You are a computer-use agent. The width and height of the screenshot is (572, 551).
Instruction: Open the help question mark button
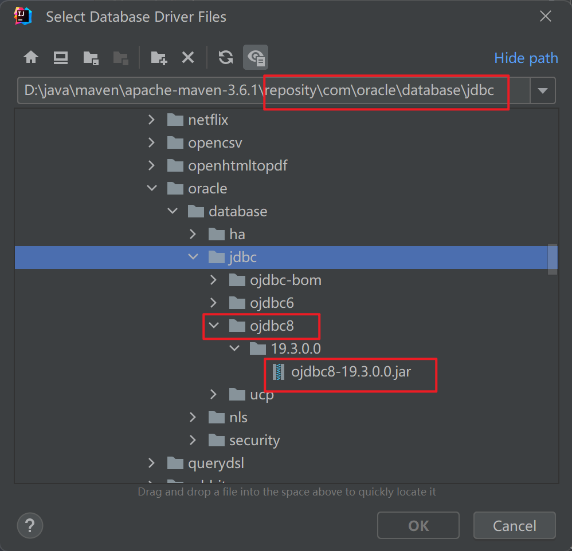point(30,525)
